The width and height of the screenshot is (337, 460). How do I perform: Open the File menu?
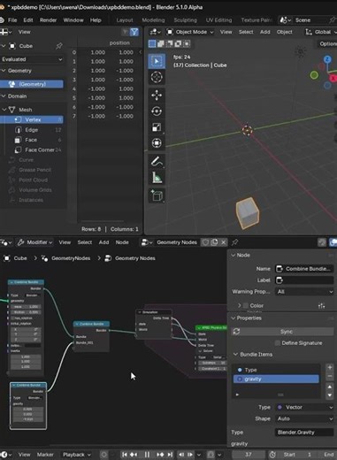coord(12,20)
